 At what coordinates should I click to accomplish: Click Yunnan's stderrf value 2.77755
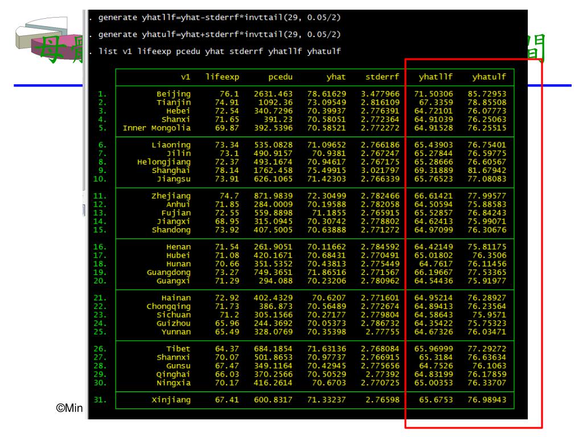[x=382, y=332]
